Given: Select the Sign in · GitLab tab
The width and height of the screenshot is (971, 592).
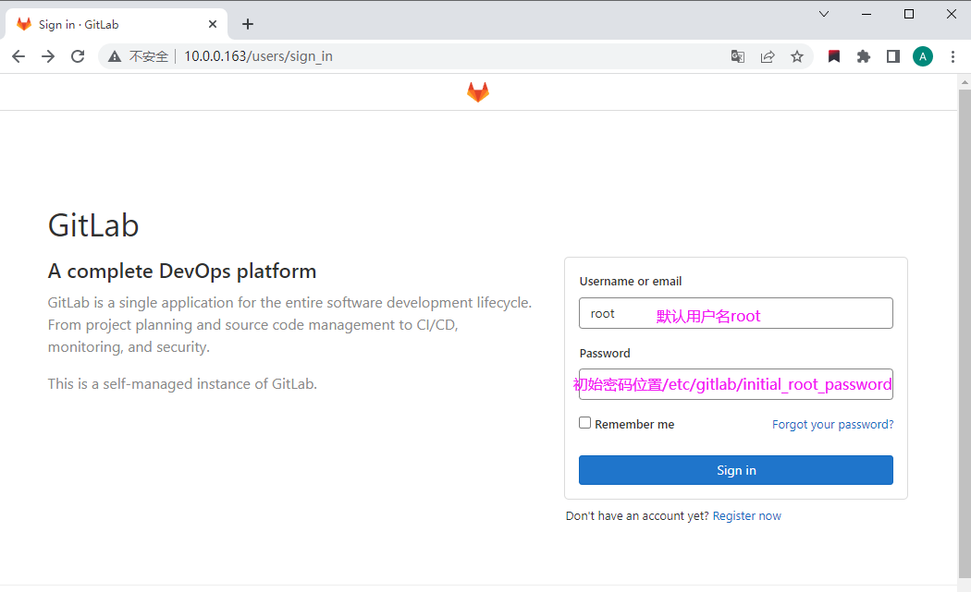Looking at the screenshot, I should click(x=111, y=25).
